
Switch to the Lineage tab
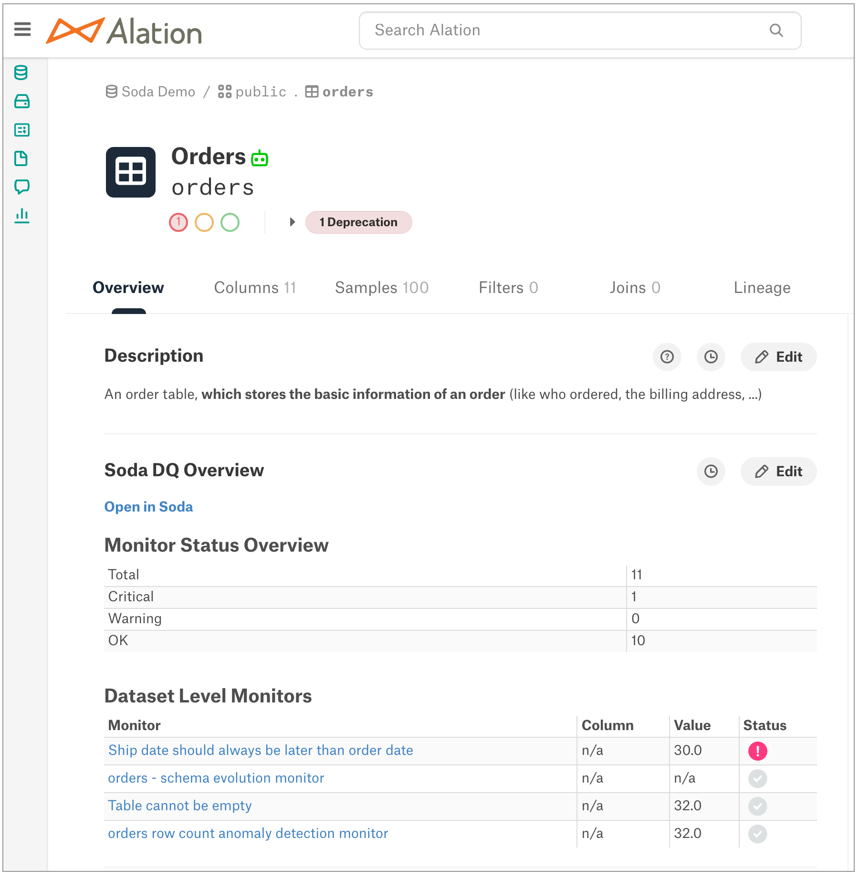tap(762, 288)
